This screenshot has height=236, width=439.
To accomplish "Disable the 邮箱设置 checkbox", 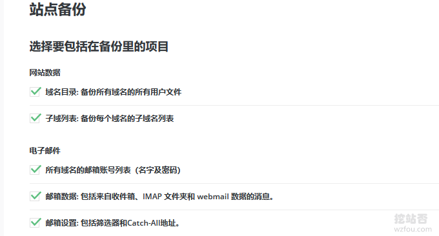I will click(x=35, y=223).
